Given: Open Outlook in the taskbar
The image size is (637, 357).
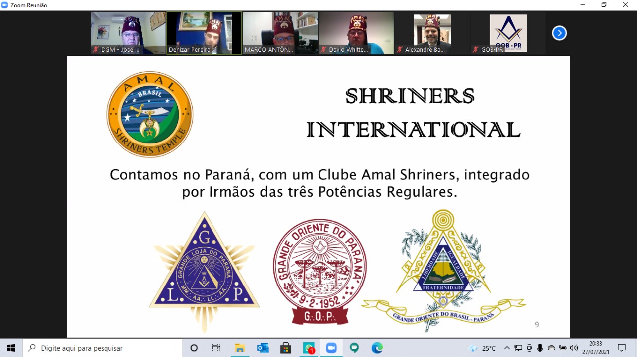Looking at the screenshot, I should (x=263, y=348).
